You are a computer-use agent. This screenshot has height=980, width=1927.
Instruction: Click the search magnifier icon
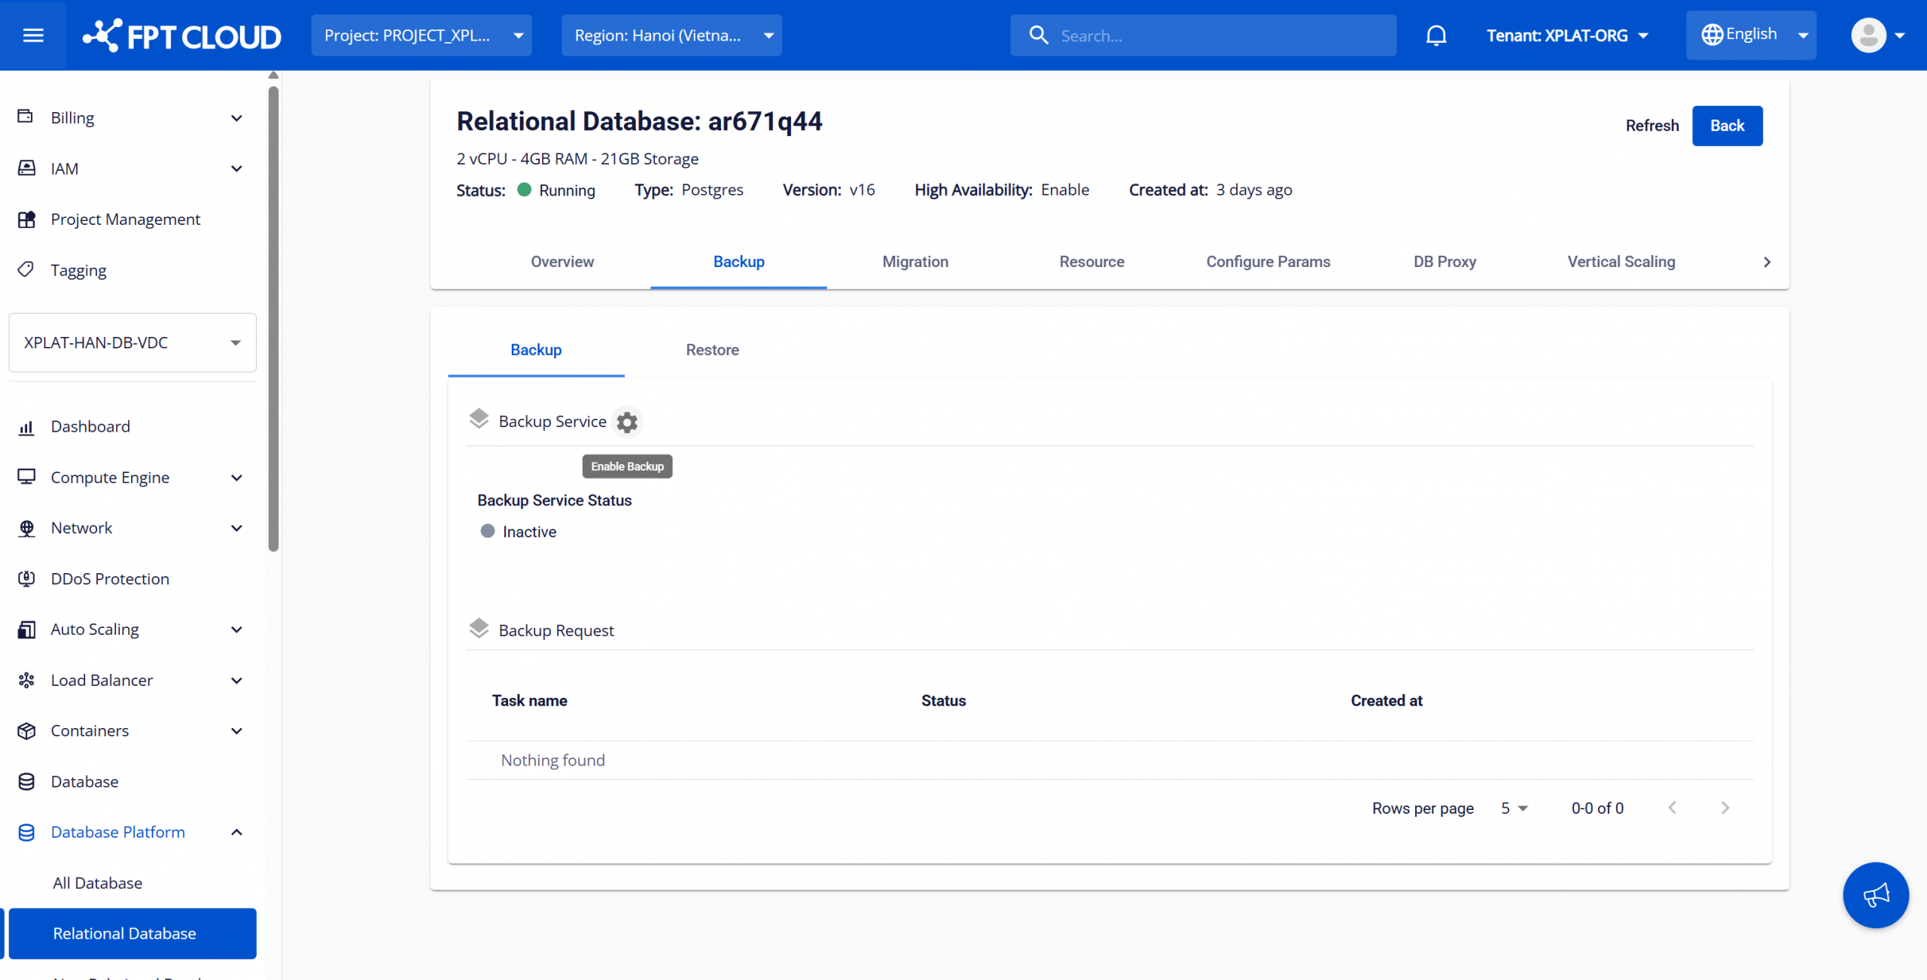click(x=1038, y=35)
